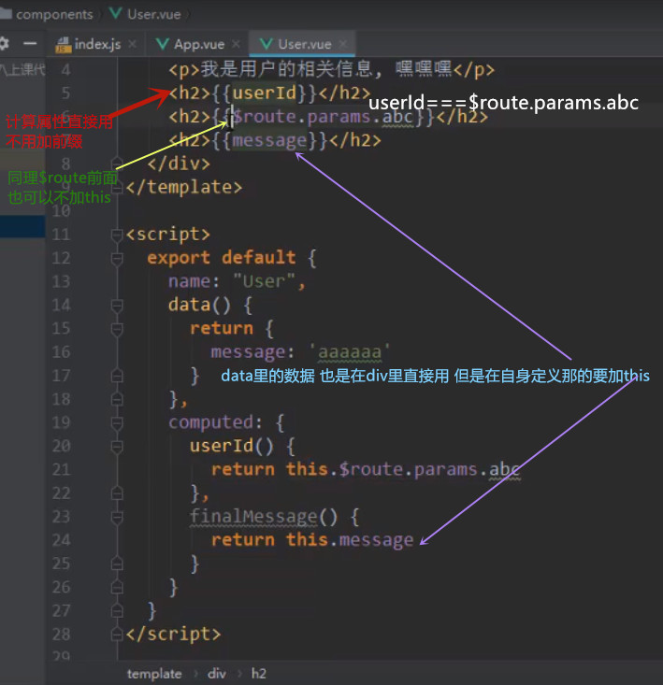Click line number 25 in gutter
The height and width of the screenshot is (685, 663).
coord(61,564)
